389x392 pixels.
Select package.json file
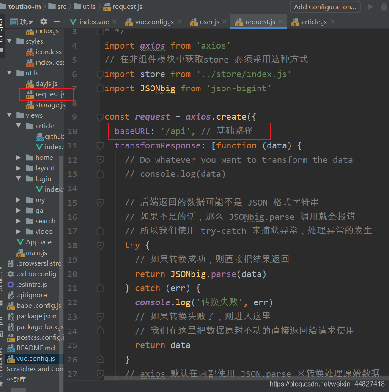tap(32, 316)
